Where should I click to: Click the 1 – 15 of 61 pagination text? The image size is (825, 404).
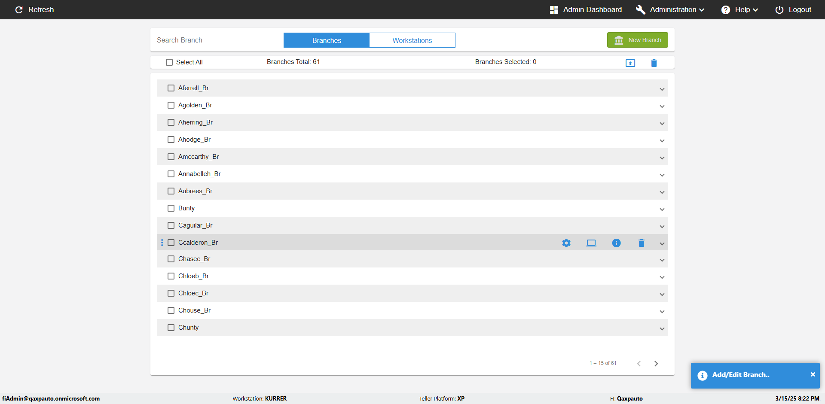tap(603, 363)
